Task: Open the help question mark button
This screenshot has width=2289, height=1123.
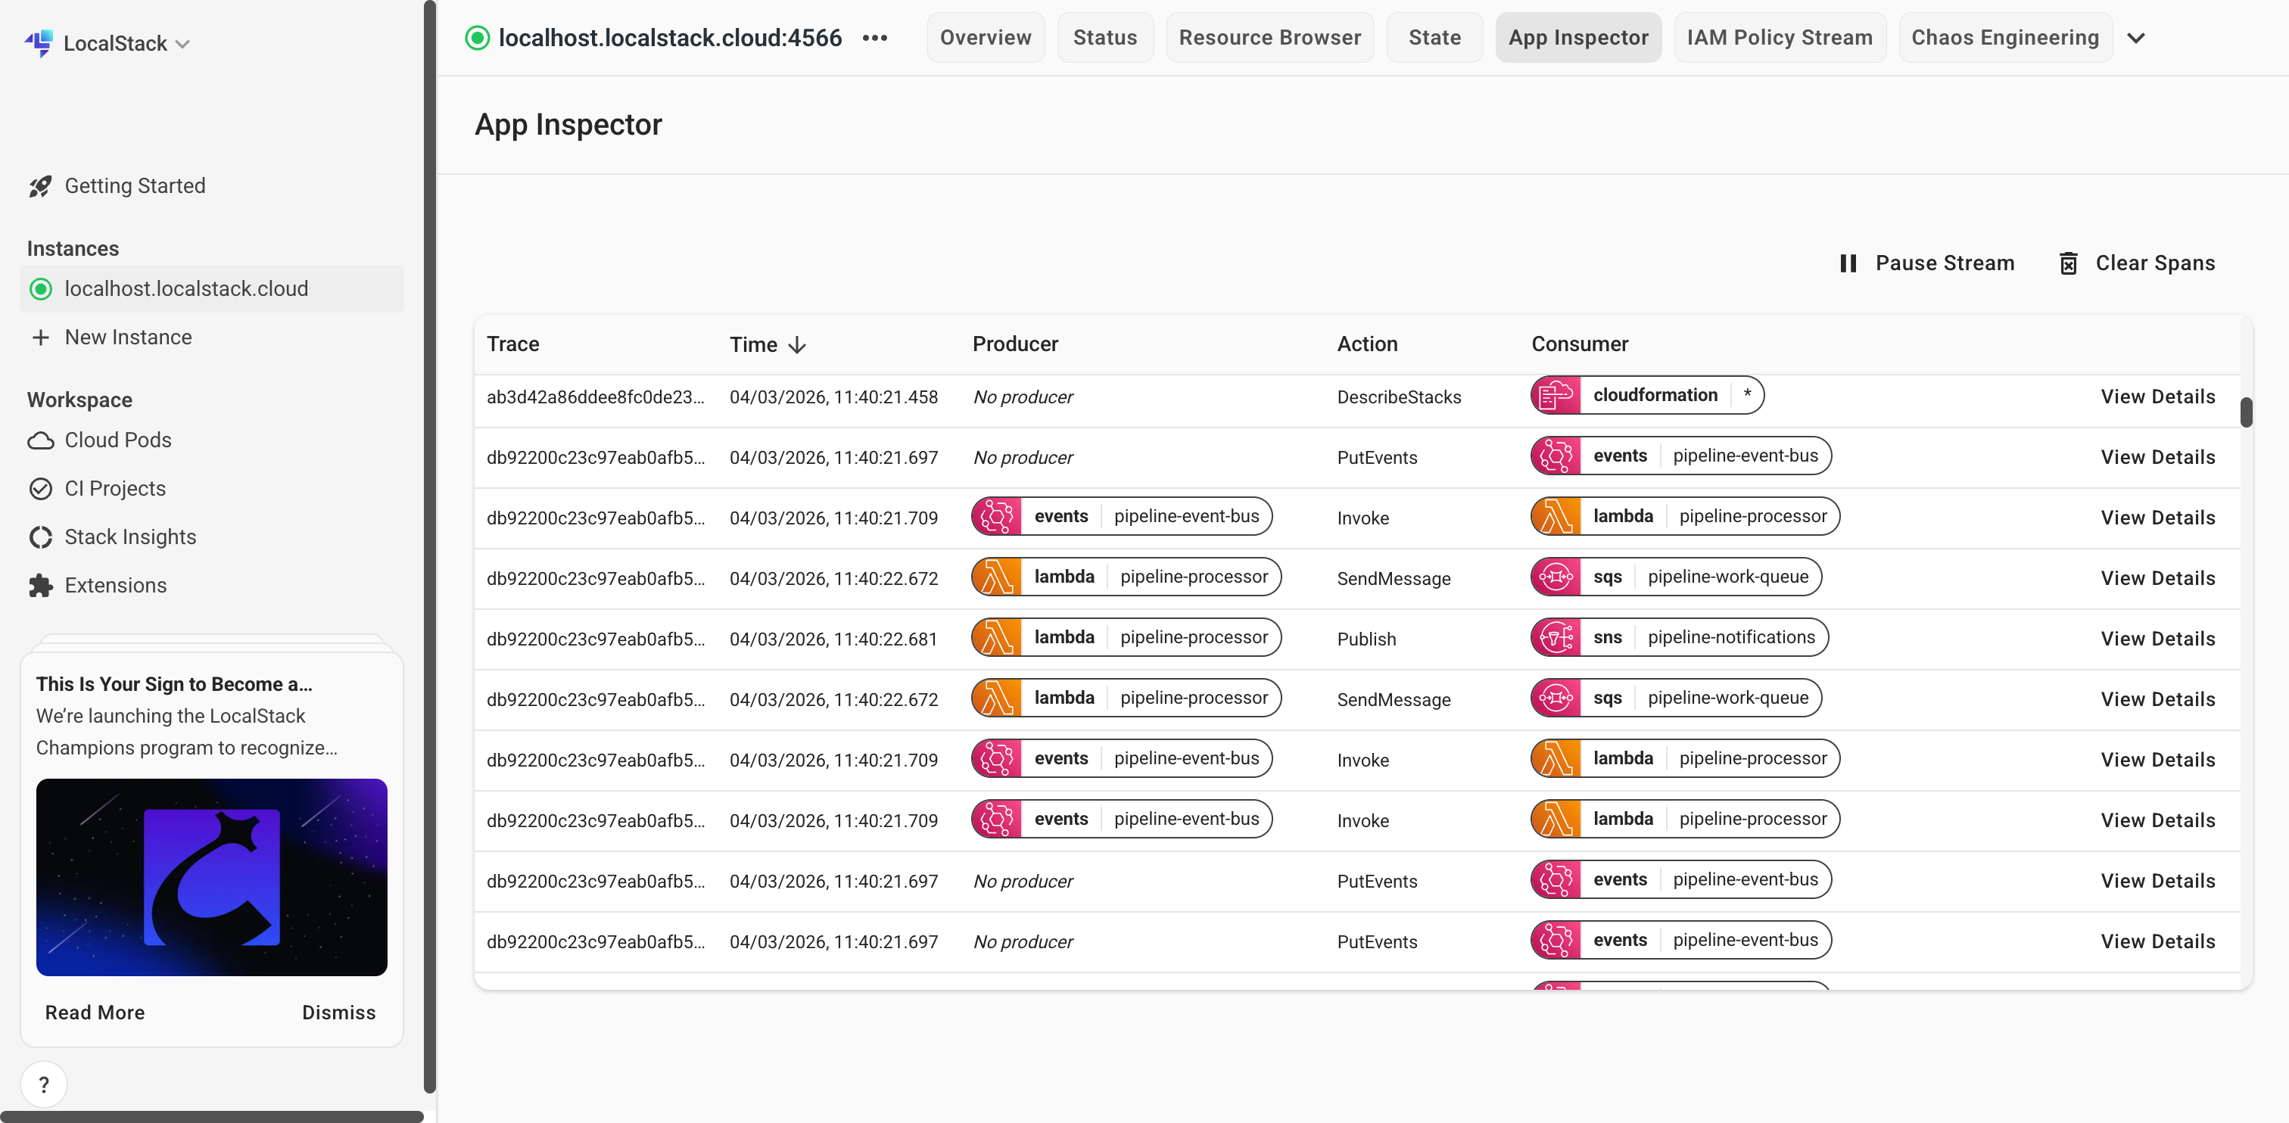Action: coord(44,1084)
